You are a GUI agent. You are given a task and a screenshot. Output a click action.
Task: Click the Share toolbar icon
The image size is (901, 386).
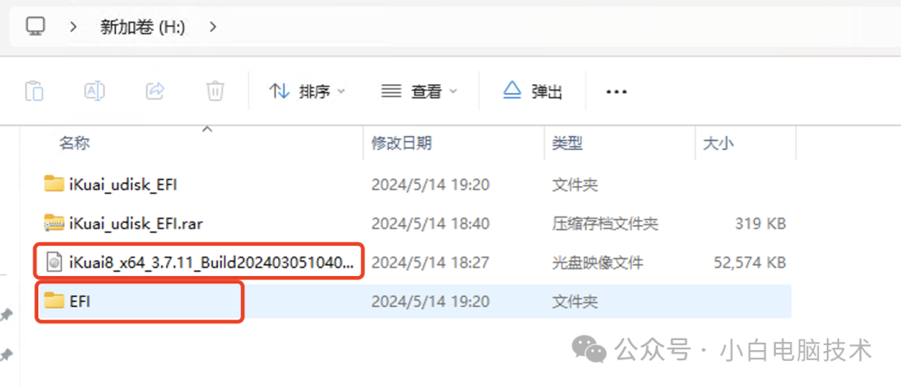pos(155,91)
